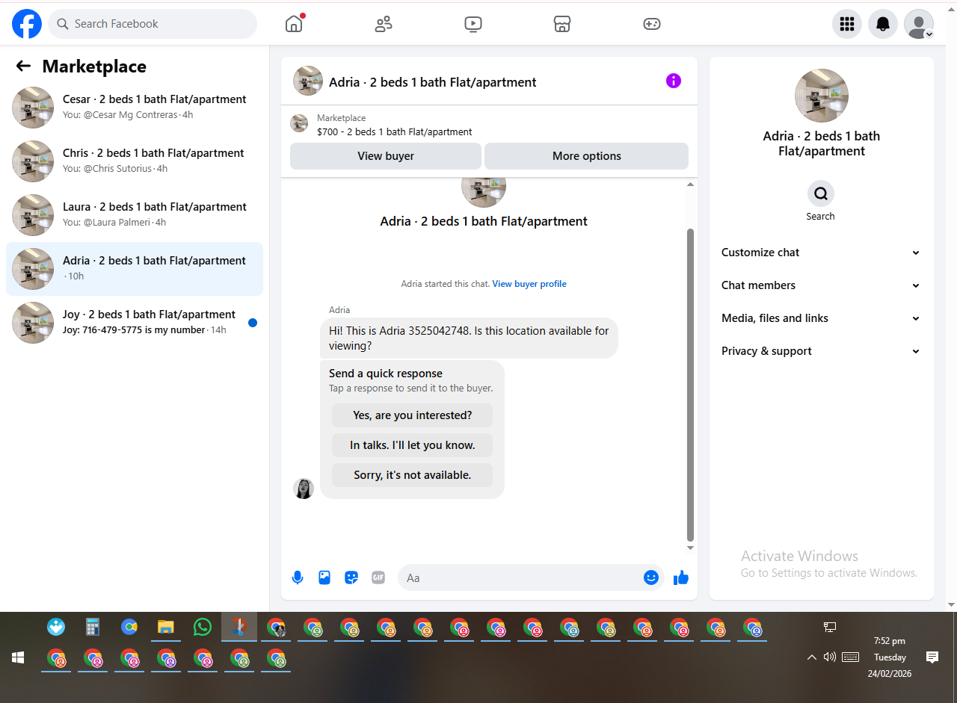
Task: Click the sticker picker icon
Action: 351,577
